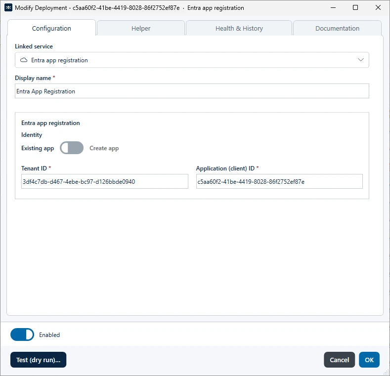390x376 pixels.
Task: Maximize the Modify Deployment window
Action: tap(355, 8)
